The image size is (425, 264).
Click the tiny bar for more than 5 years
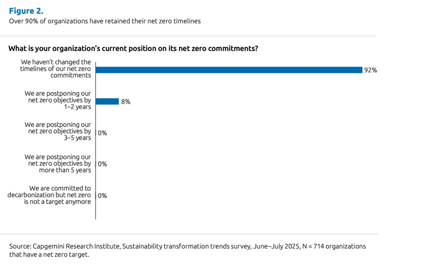tap(96, 164)
